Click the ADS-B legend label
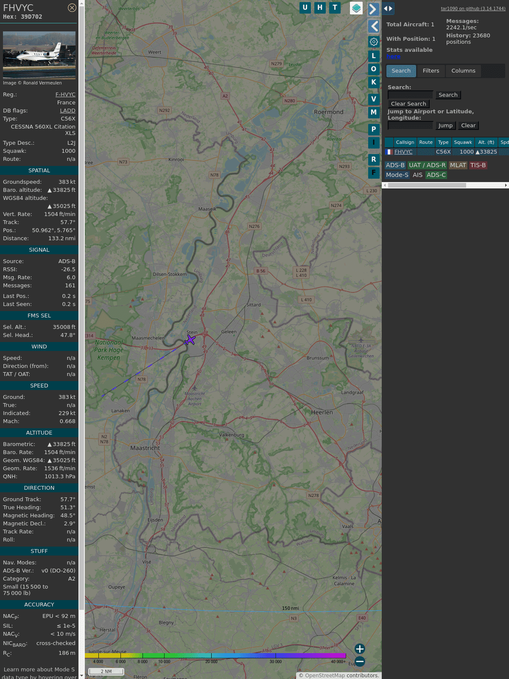The width and height of the screenshot is (509, 679). point(395,166)
